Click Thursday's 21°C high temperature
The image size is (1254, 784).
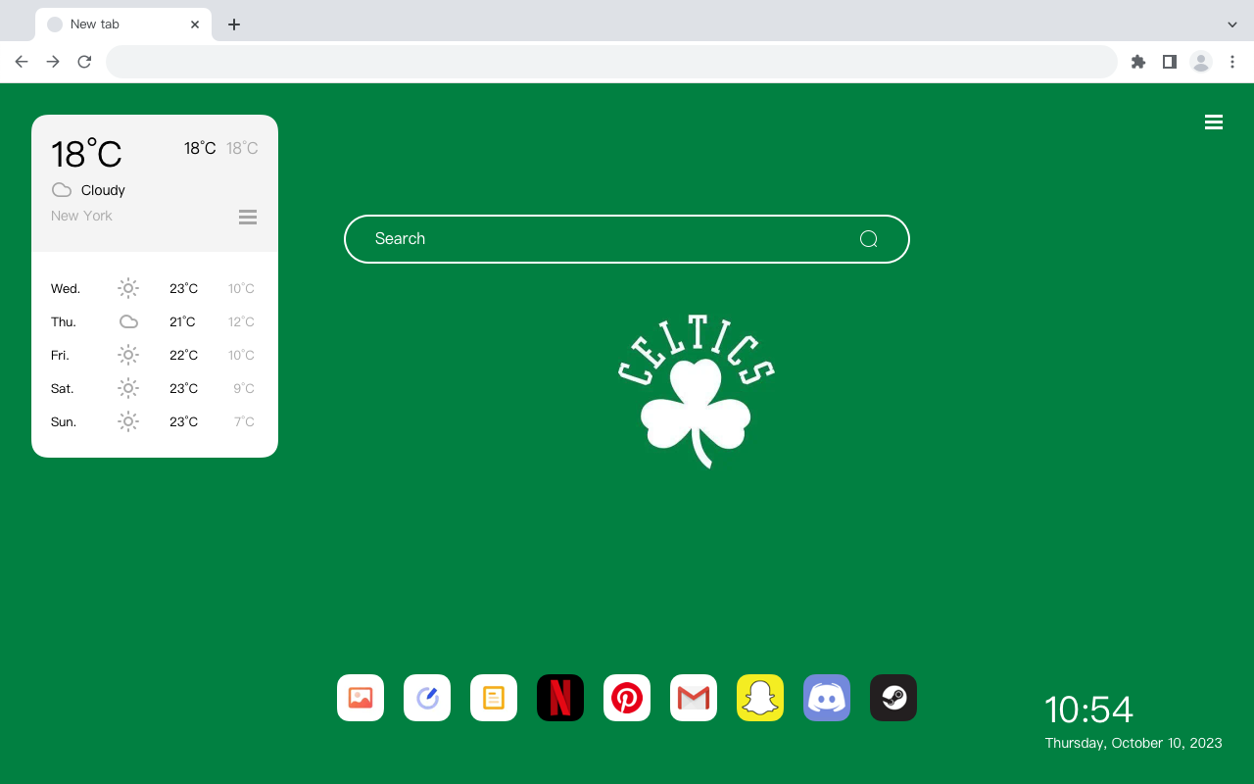click(x=182, y=321)
